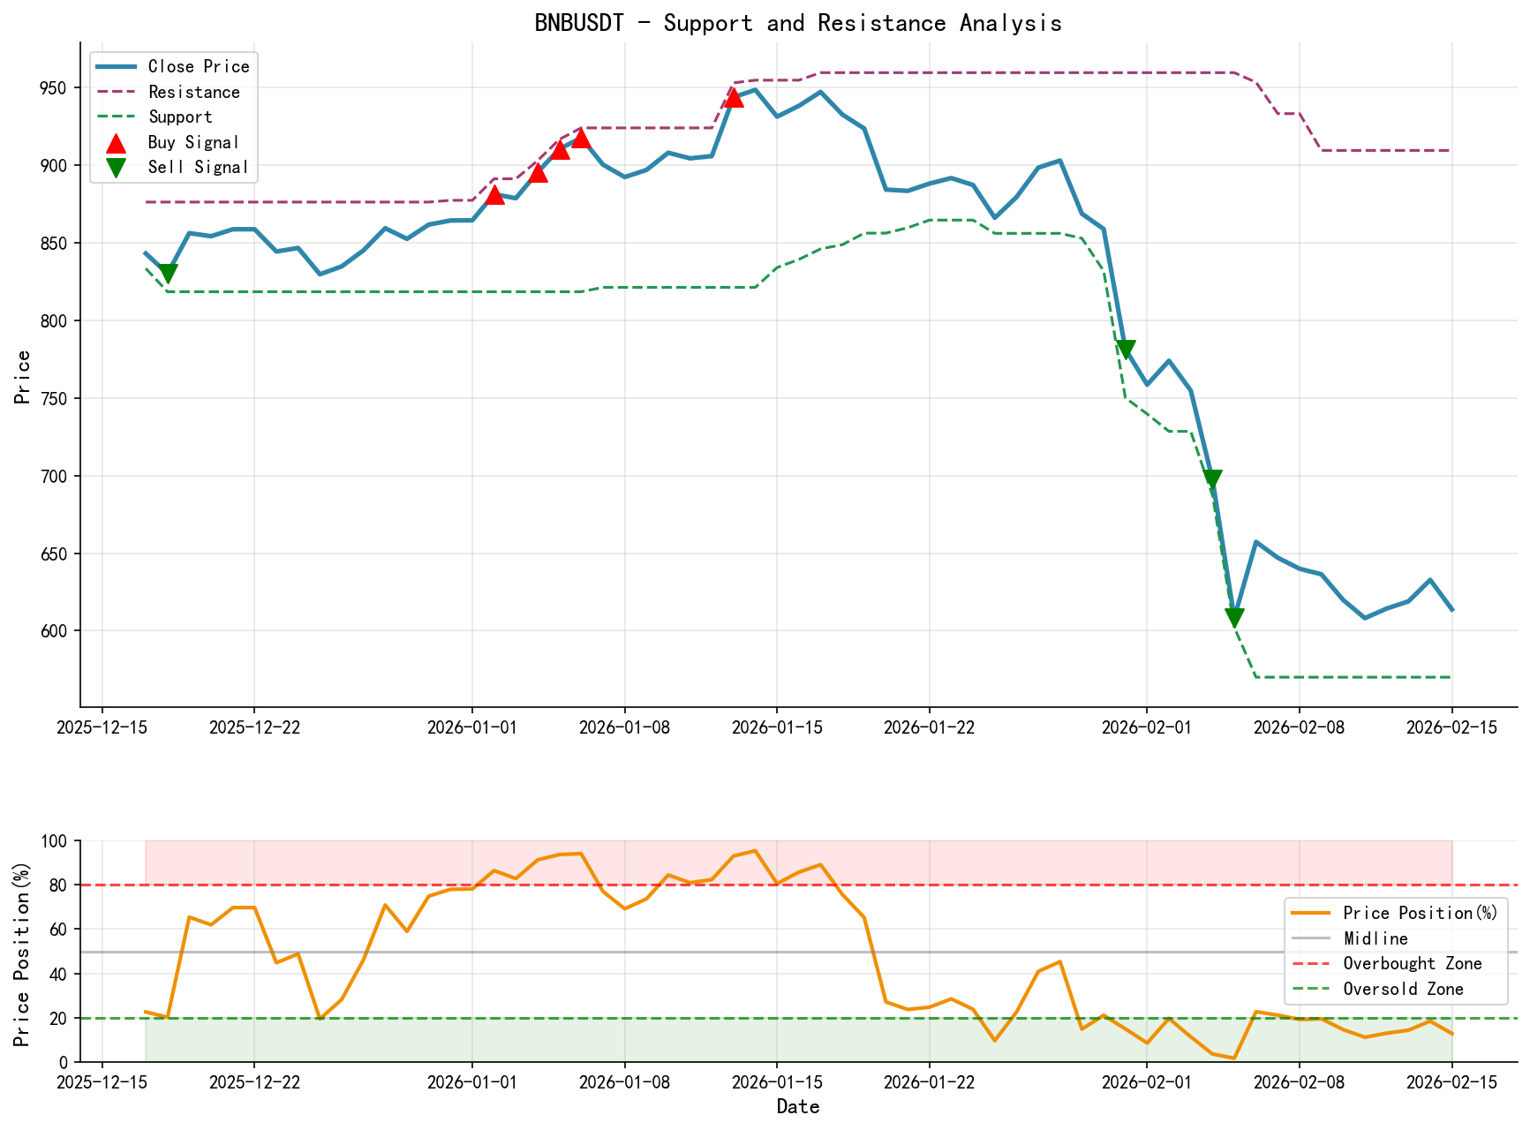Click the sell signal arrow near price 783

[1127, 350]
